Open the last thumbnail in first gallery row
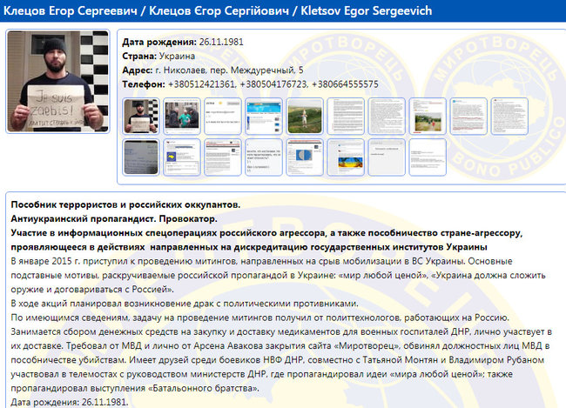The height and width of the screenshot is (408, 566). pos(509,117)
